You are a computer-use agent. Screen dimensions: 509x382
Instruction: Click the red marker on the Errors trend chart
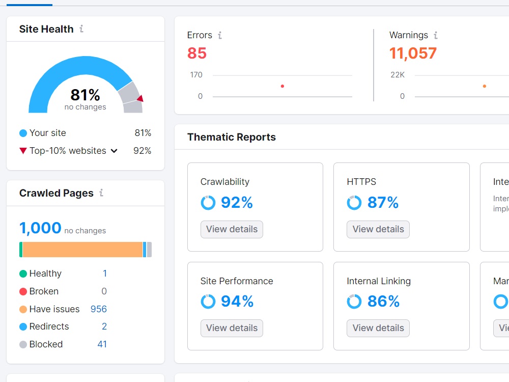click(x=282, y=86)
